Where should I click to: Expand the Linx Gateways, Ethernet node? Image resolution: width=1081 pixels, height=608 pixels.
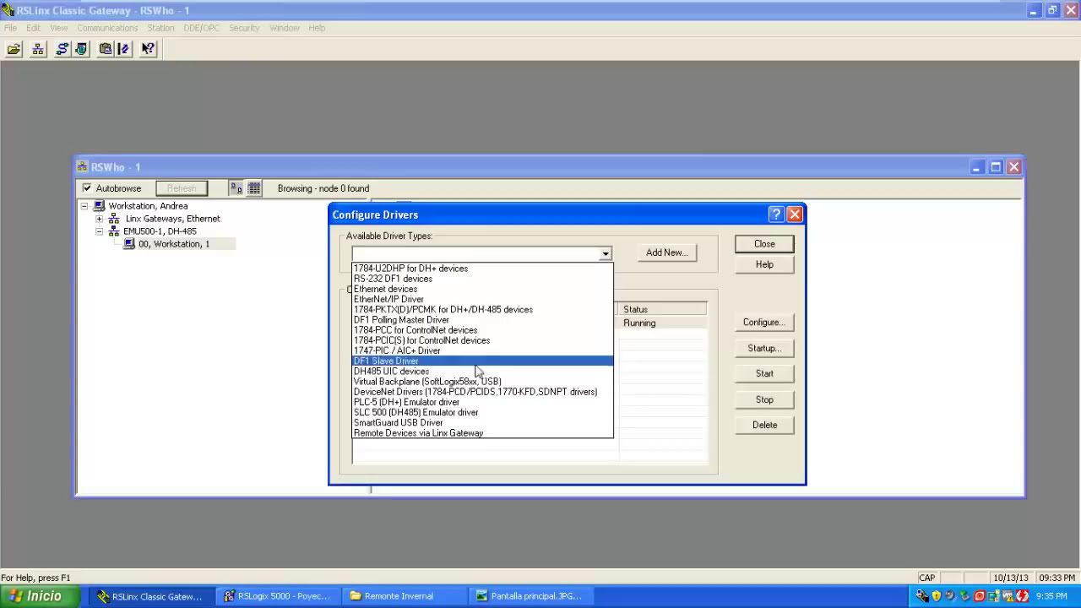point(100,219)
